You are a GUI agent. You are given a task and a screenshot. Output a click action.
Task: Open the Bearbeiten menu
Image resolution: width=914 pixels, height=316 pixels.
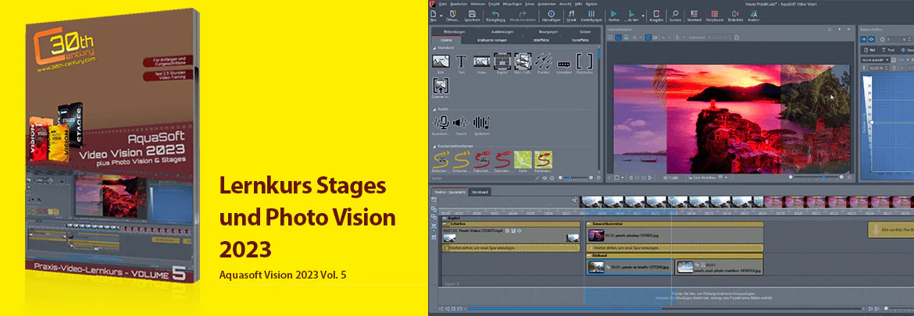(x=458, y=3)
